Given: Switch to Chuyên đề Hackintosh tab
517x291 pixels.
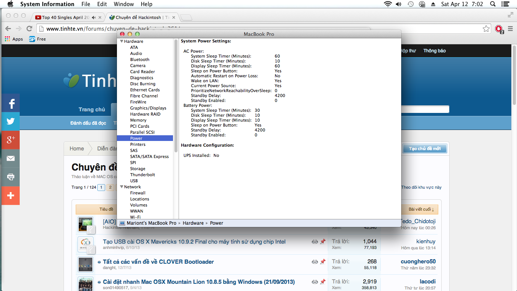Looking at the screenshot, I should (x=142, y=17).
